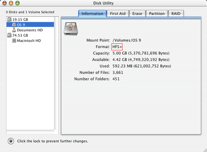Image resolution: width=207 pixels, height=152 pixels.
Task: Click the Used value 592.23 MB
Action: point(142,66)
